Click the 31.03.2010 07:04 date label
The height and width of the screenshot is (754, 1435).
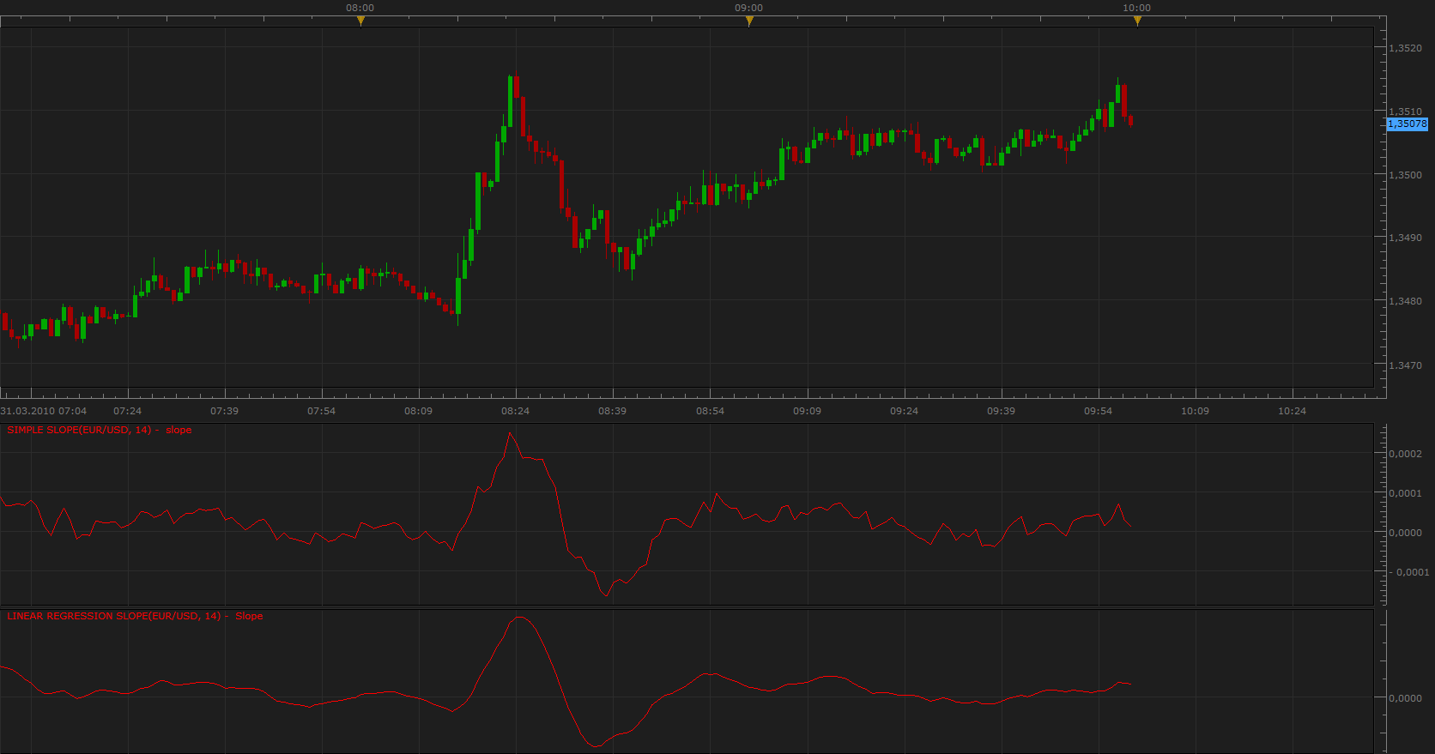pyautogui.click(x=44, y=411)
